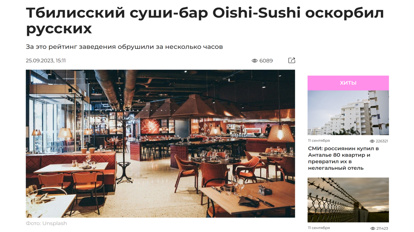The height and width of the screenshot is (232, 414).
Task: Click the 11 сентября date under fence photo
Action: click(319, 228)
